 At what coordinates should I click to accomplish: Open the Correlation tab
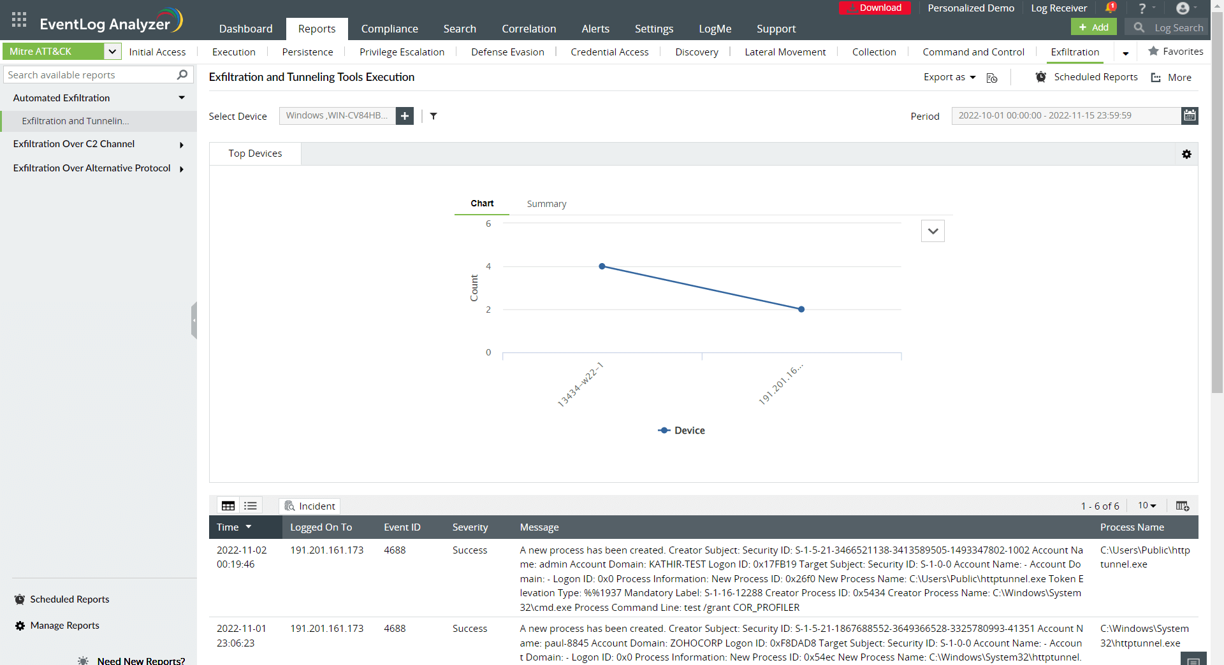point(528,29)
